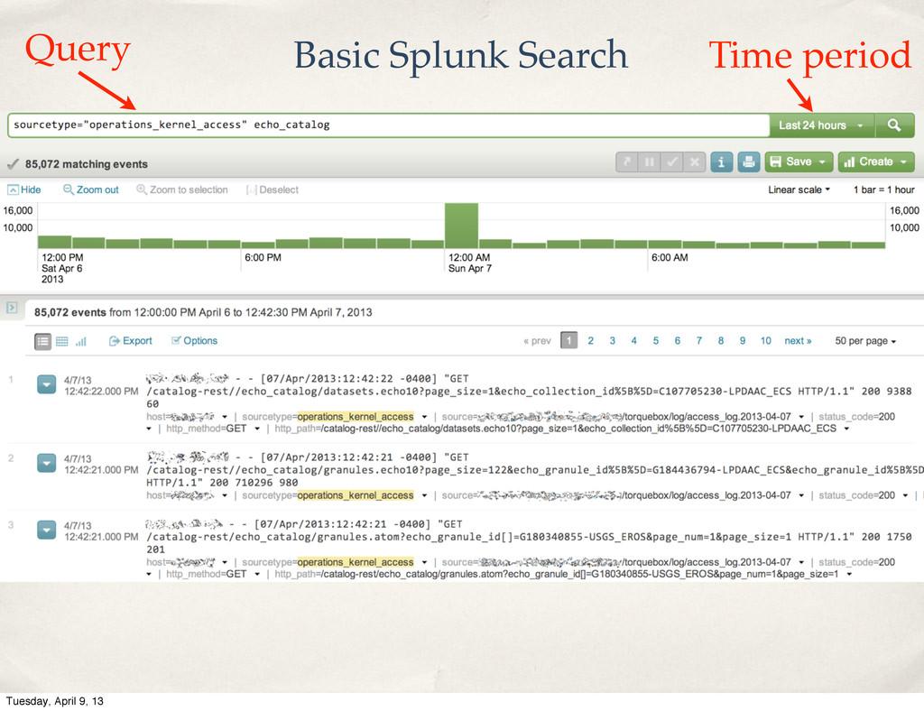Open event 1 actions dropdown button
The width and height of the screenshot is (924, 711).
[x=47, y=384]
